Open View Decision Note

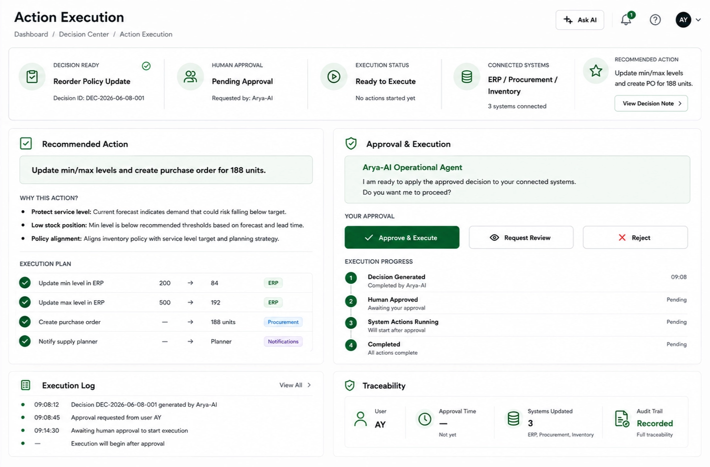pyautogui.click(x=651, y=103)
